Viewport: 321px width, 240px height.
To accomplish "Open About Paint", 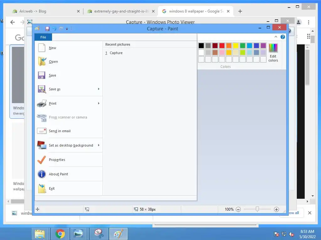I will (x=69, y=174).
